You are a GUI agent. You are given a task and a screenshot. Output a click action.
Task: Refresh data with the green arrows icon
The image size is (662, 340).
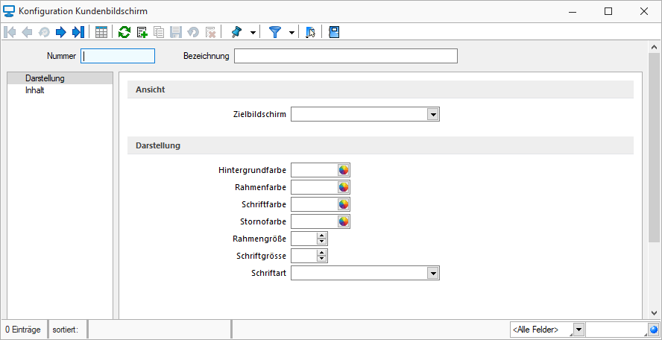(x=124, y=32)
